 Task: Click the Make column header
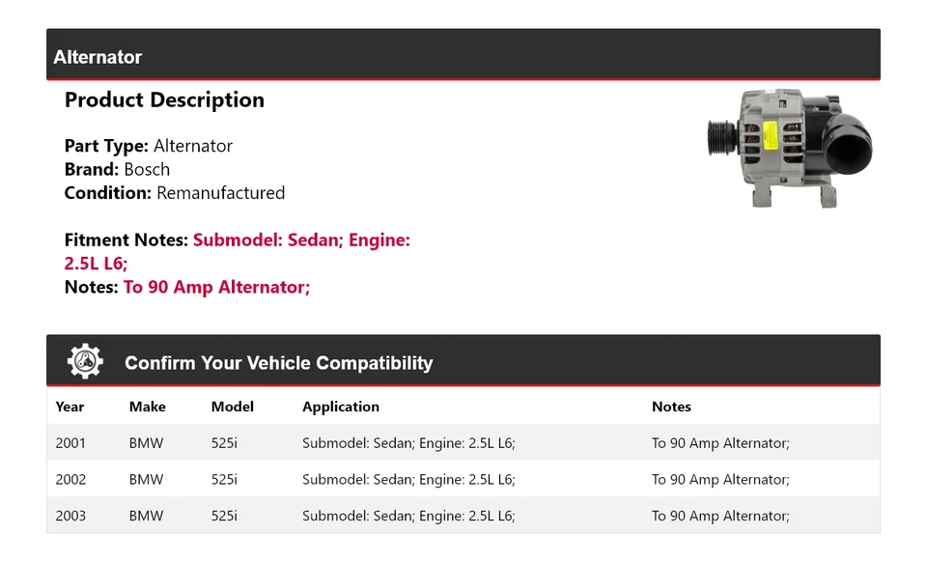[x=147, y=407]
